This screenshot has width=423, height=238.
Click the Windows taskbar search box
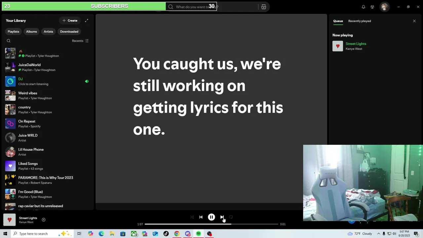pos(42,234)
